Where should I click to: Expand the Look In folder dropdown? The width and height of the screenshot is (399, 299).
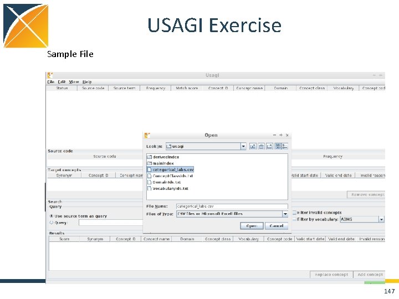pyautogui.click(x=243, y=146)
